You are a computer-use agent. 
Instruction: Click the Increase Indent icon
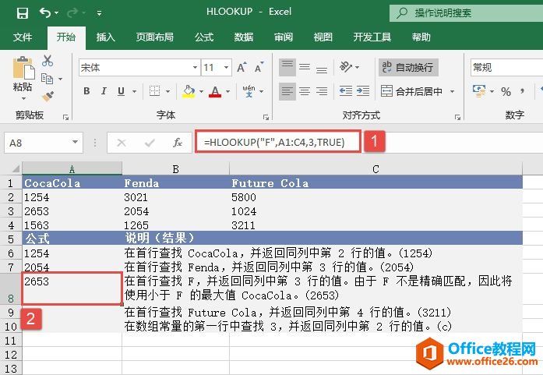coord(362,91)
